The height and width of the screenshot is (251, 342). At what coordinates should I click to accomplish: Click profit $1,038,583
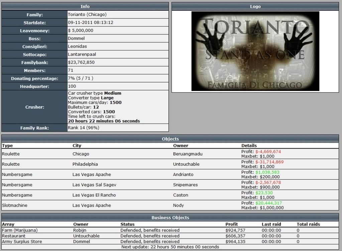267,172
